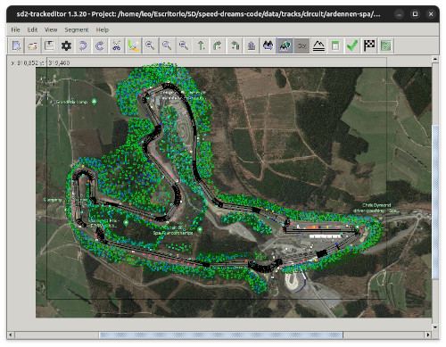Click the checkered flag export icon
Image resolution: width=446 pixels, height=347 pixels.
pyautogui.click(x=369, y=45)
